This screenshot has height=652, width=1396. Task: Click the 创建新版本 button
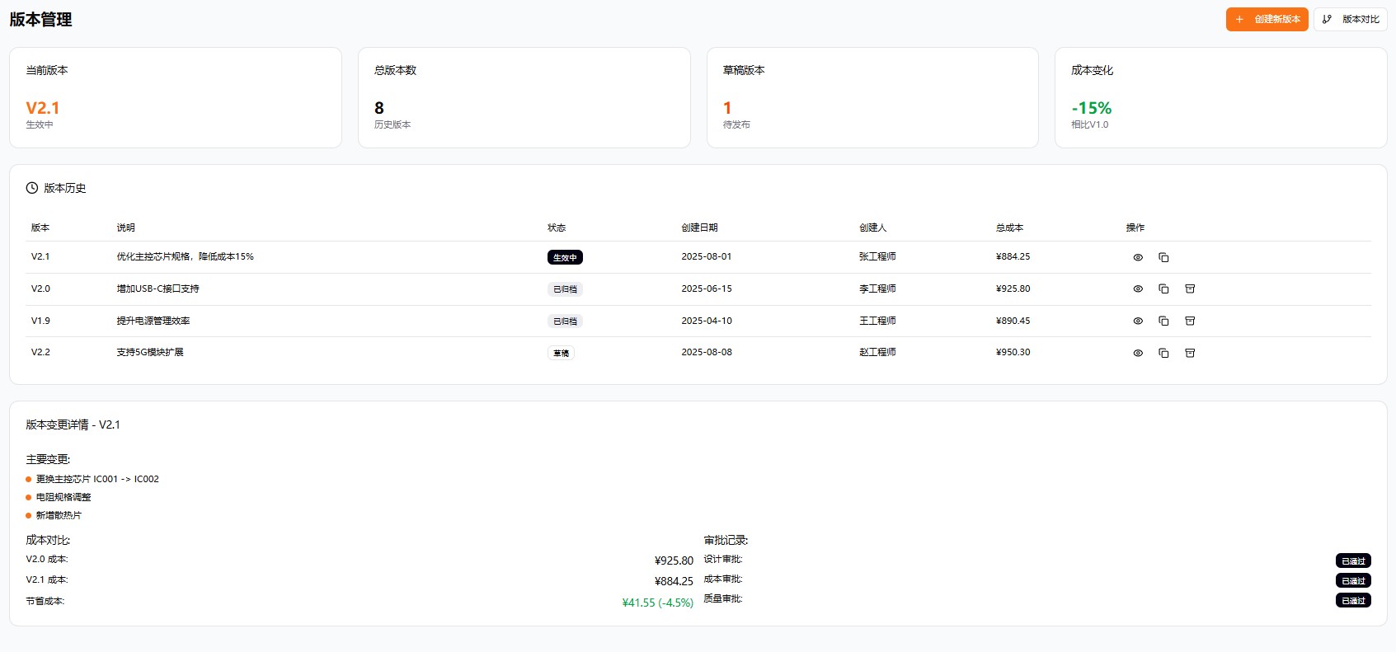1267,19
